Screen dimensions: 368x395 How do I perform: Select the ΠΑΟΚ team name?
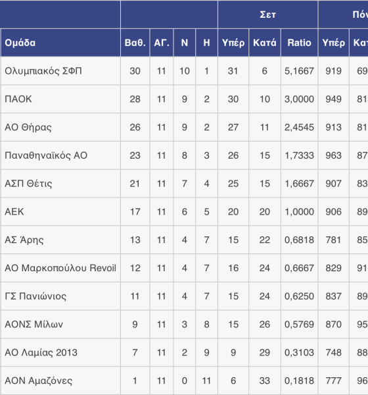(x=18, y=99)
